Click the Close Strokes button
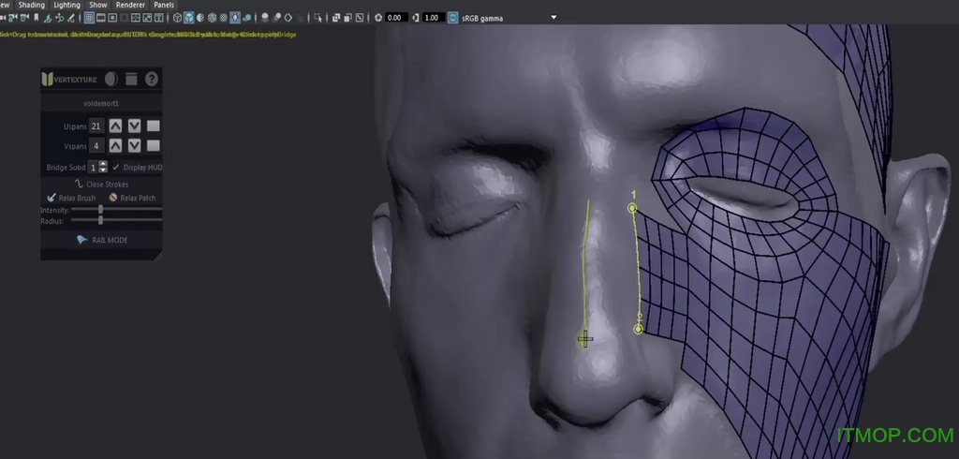Image resolution: width=959 pixels, height=459 pixels. pos(101,184)
